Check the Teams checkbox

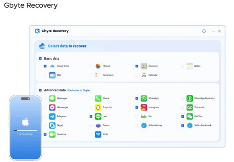click(91, 126)
